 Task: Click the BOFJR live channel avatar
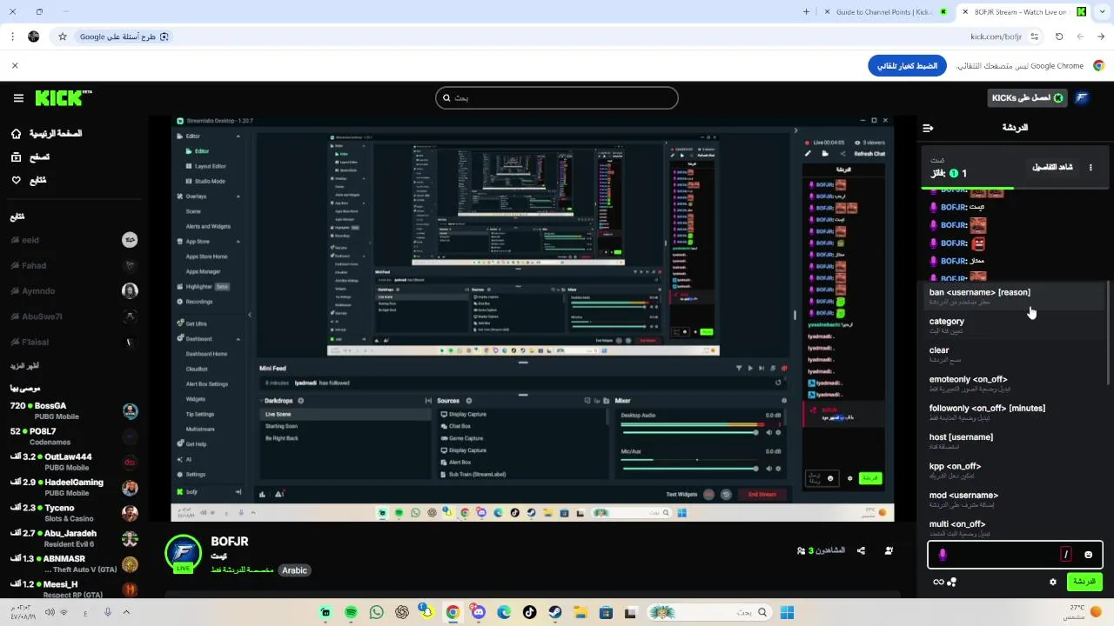[x=183, y=554]
